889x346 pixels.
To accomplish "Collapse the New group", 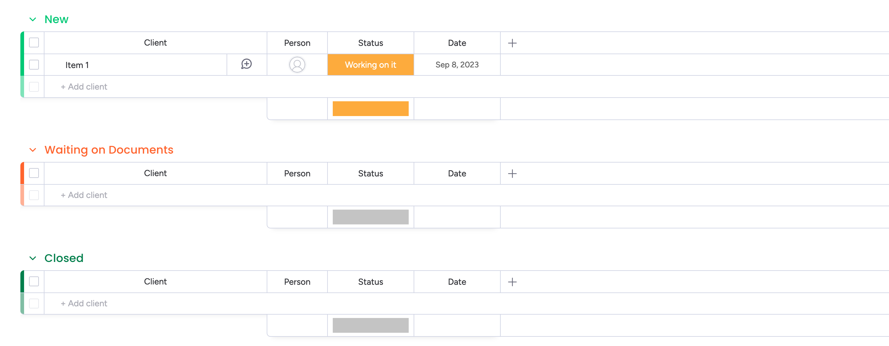I will pyautogui.click(x=33, y=19).
